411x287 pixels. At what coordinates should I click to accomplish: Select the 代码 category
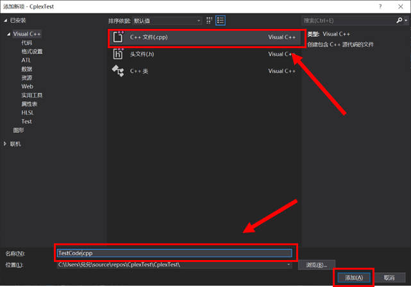click(x=27, y=42)
